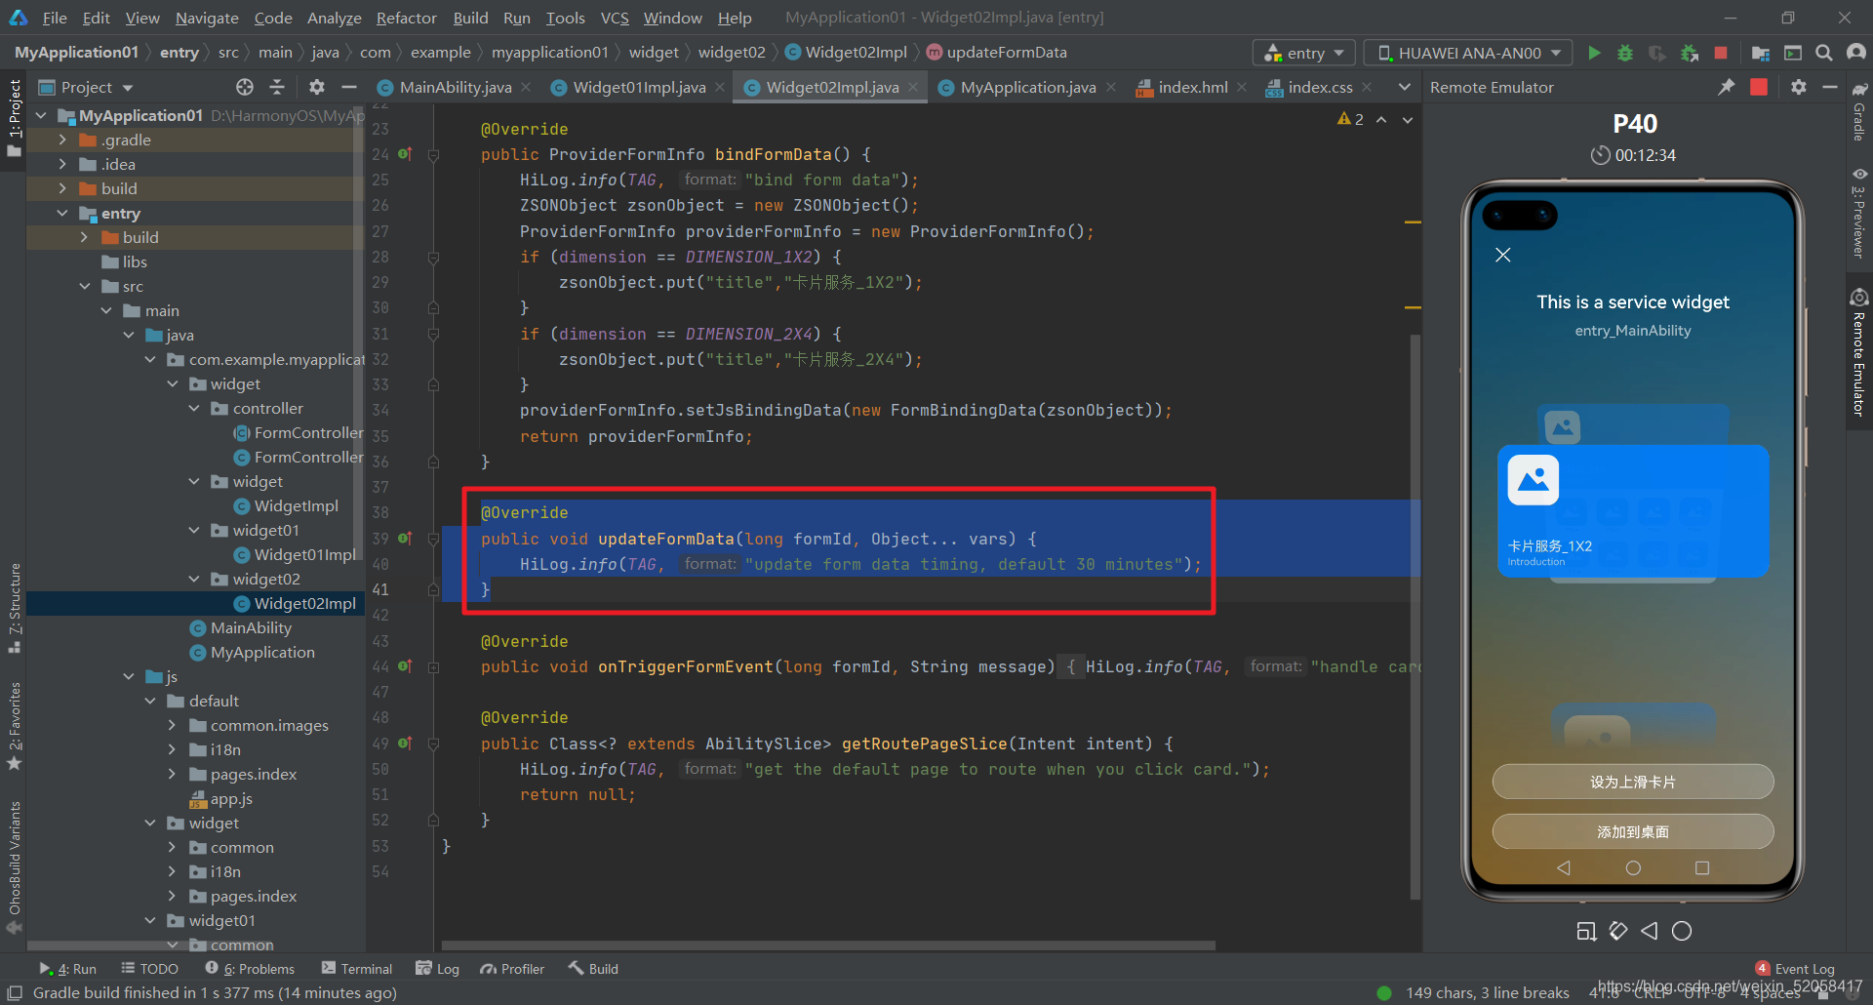Open Project panel settings gear
1873x1005 pixels.
click(x=317, y=87)
